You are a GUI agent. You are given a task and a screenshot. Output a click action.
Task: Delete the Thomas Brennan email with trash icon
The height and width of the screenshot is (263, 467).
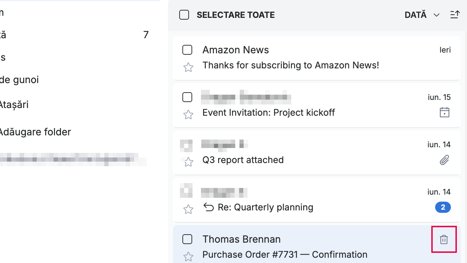pyautogui.click(x=444, y=240)
